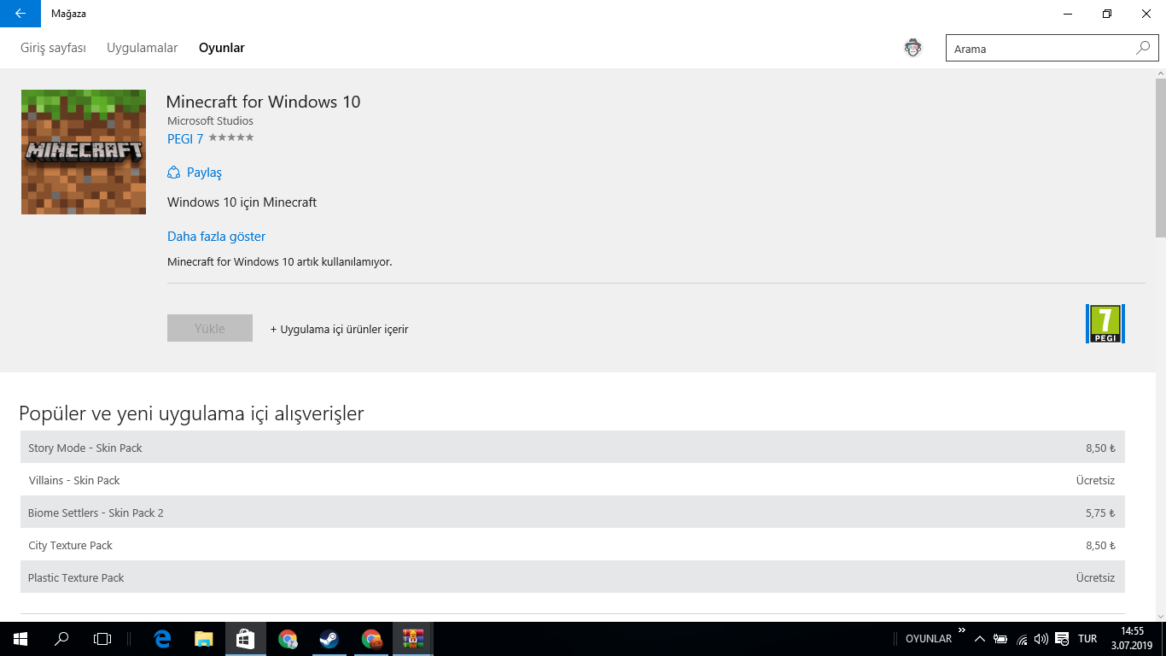Click the 5,75 ₺ price for Biome Settlers
1166x656 pixels.
[x=1100, y=512]
